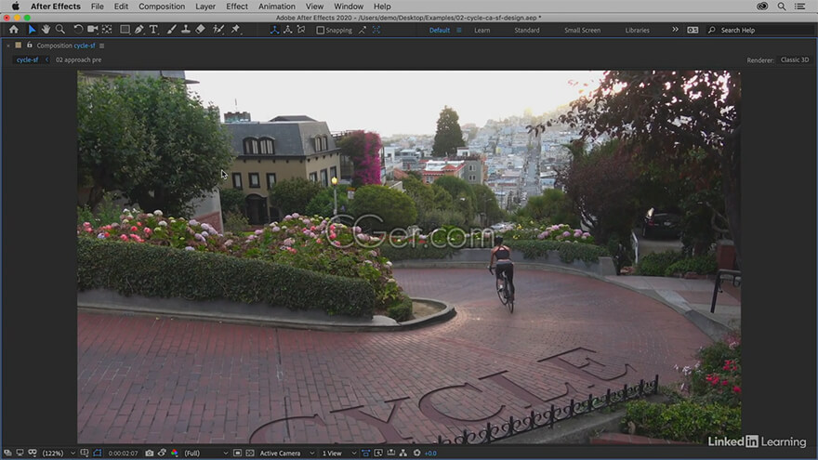Select the Pan Behind anchor point tool
Viewport: 818px width, 460px height.
[107, 30]
